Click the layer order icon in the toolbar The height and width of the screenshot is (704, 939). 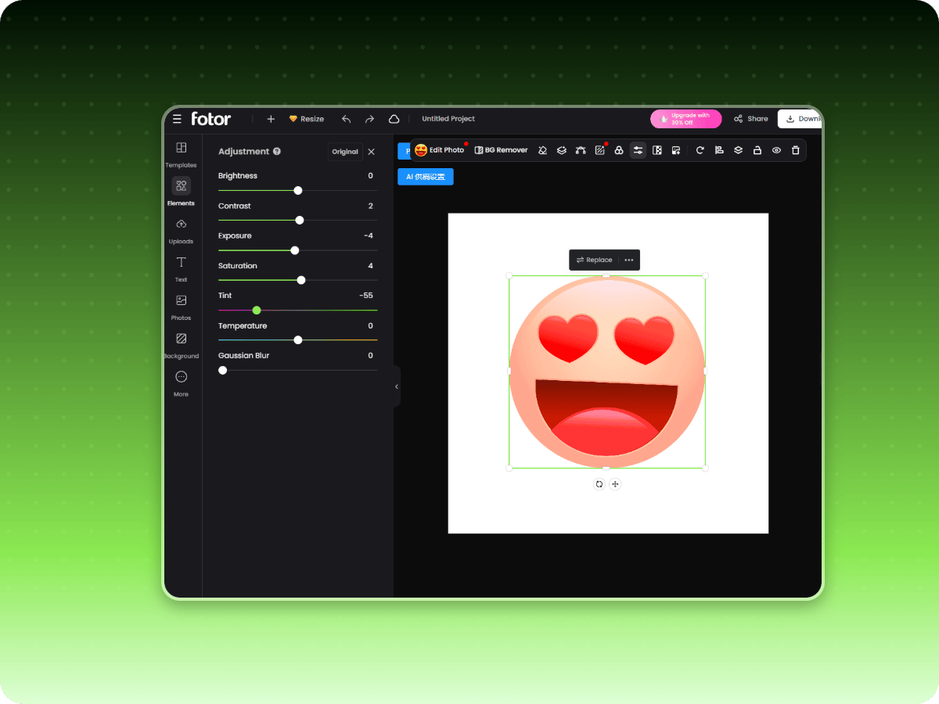click(738, 150)
